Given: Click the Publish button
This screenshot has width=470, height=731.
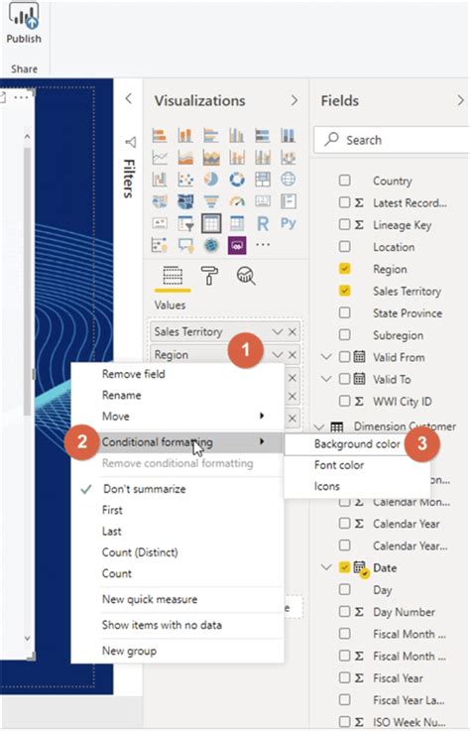Looking at the screenshot, I should tap(24, 24).
